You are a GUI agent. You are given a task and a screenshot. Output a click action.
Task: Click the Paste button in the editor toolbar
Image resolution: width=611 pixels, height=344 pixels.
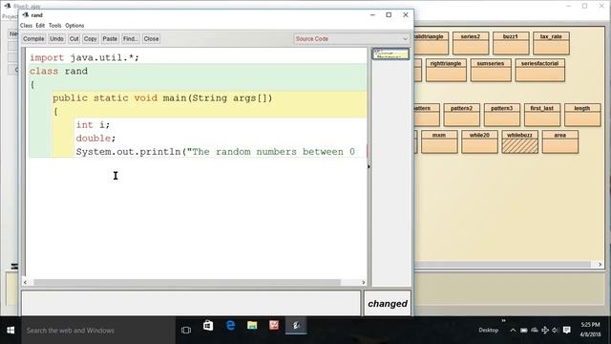pyautogui.click(x=110, y=38)
